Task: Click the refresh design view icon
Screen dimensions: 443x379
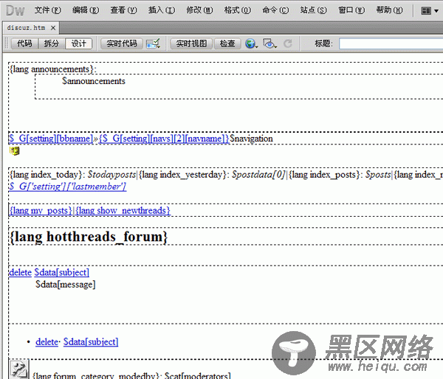Action: point(288,44)
